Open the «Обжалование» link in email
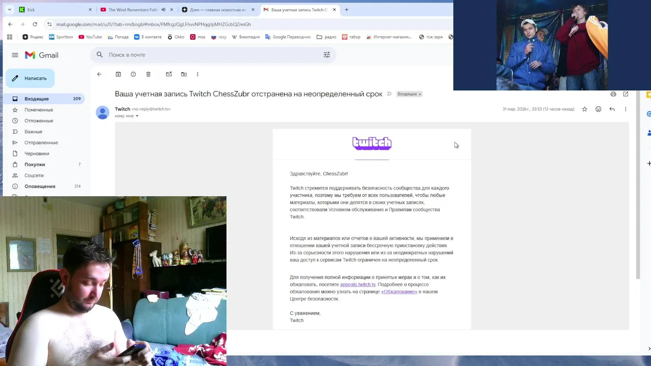The height and width of the screenshot is (366, 651). point(399,292)
